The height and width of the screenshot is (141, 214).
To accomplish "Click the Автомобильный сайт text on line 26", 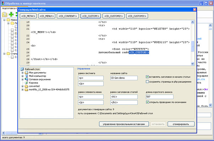I will click(x=114, y=52).
